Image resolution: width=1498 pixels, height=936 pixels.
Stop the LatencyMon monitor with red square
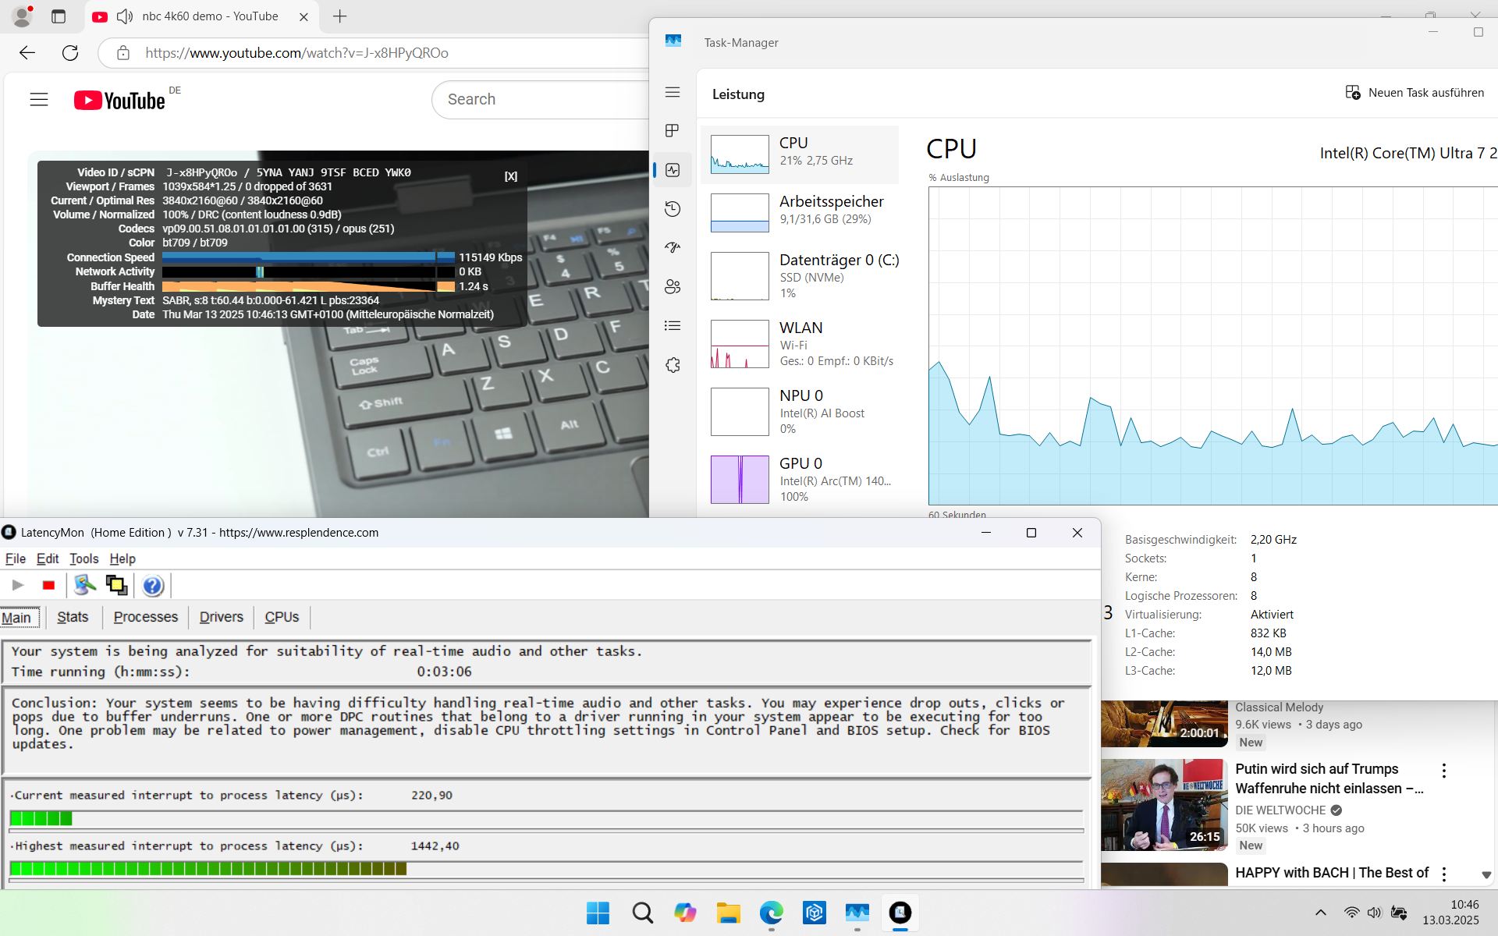pyautogui.click(x=48, y=585)
